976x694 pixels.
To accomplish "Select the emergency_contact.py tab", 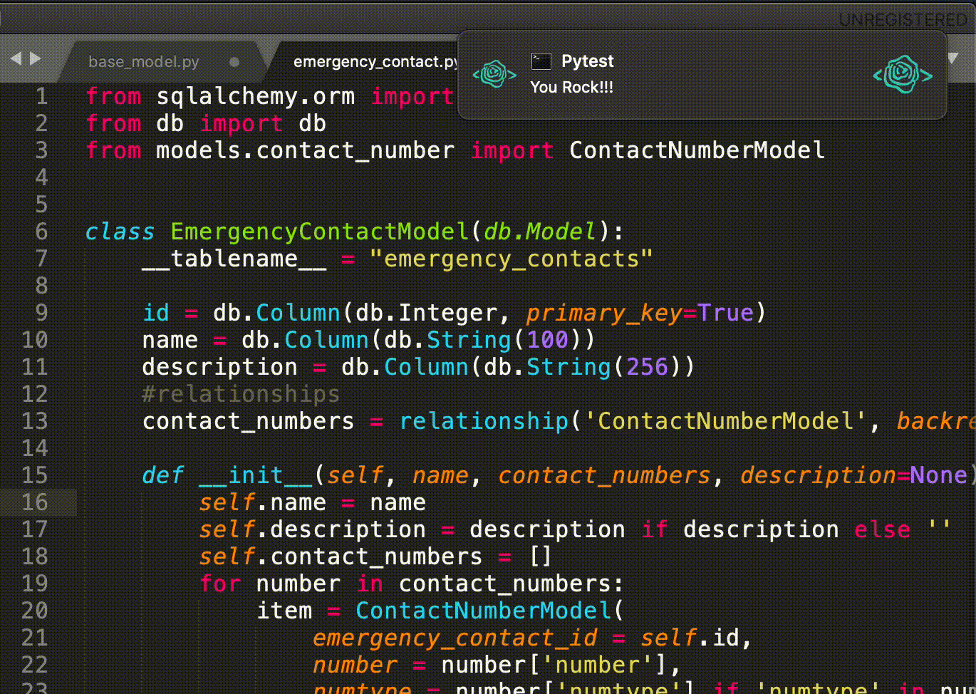I will point(375,62).
